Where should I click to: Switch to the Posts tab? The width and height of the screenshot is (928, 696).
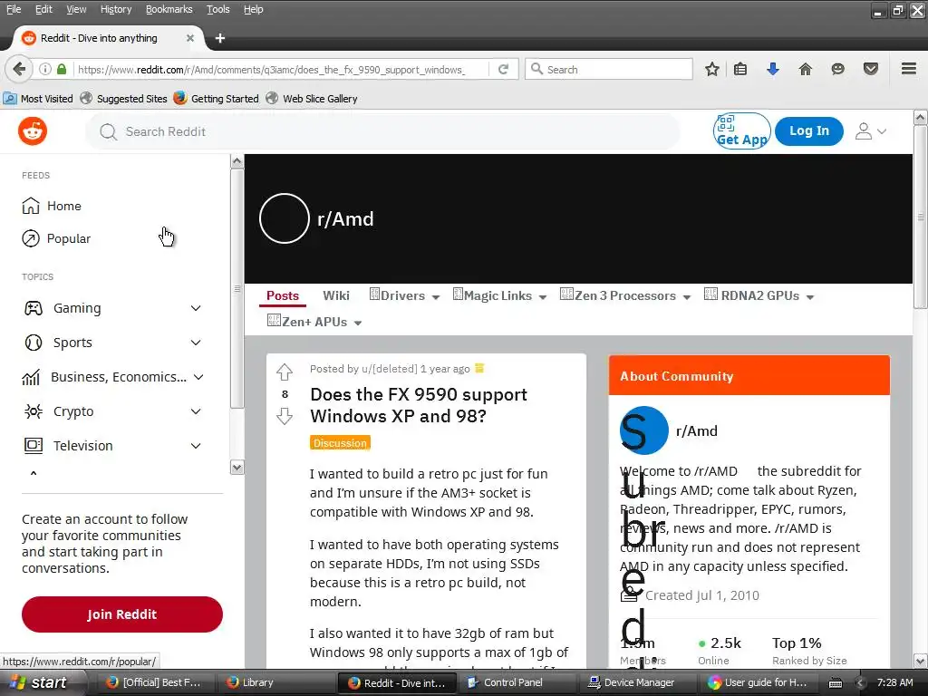pyautogui.click(x=283, y=295)
